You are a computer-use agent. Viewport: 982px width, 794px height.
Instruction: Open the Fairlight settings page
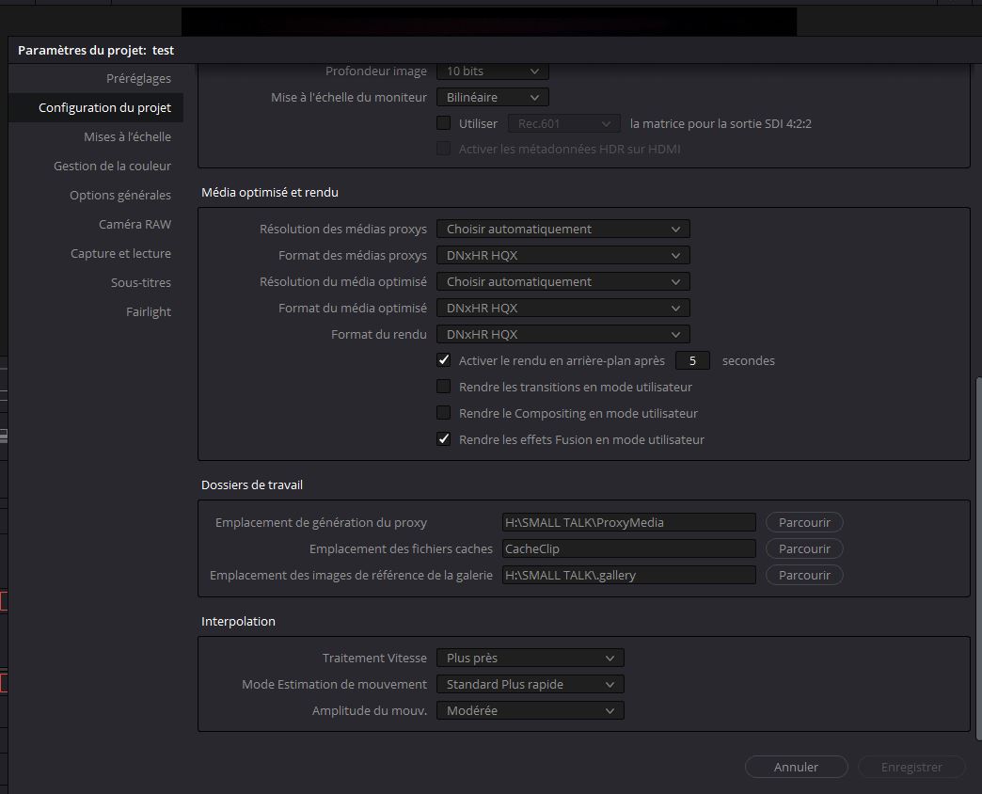point(148,311)
